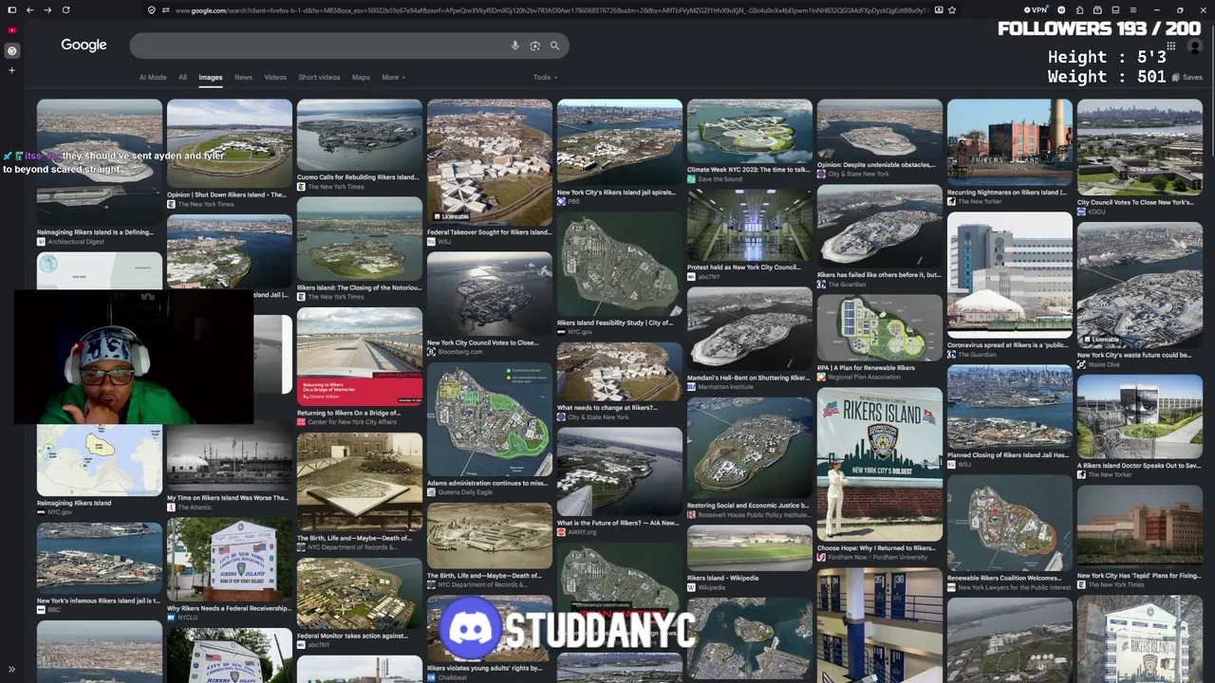Open 'Choose Hope: Why I Returned to Rikers' image
The image size is (1215, 683).
880,463
